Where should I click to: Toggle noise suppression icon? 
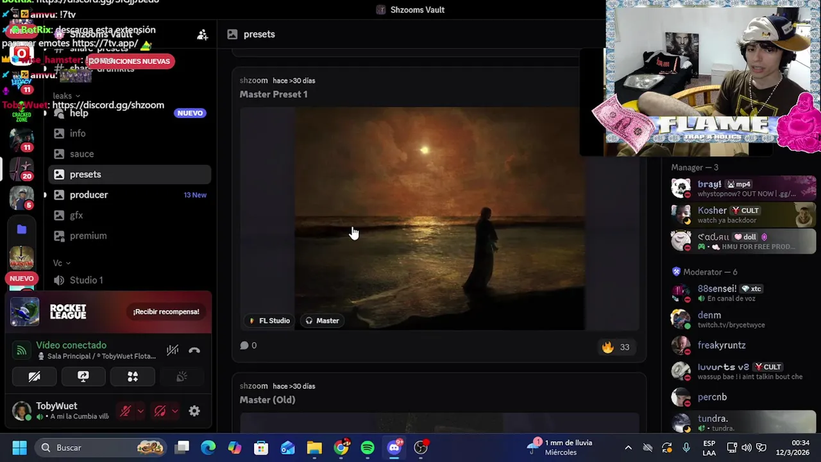(x=173, y=350)
